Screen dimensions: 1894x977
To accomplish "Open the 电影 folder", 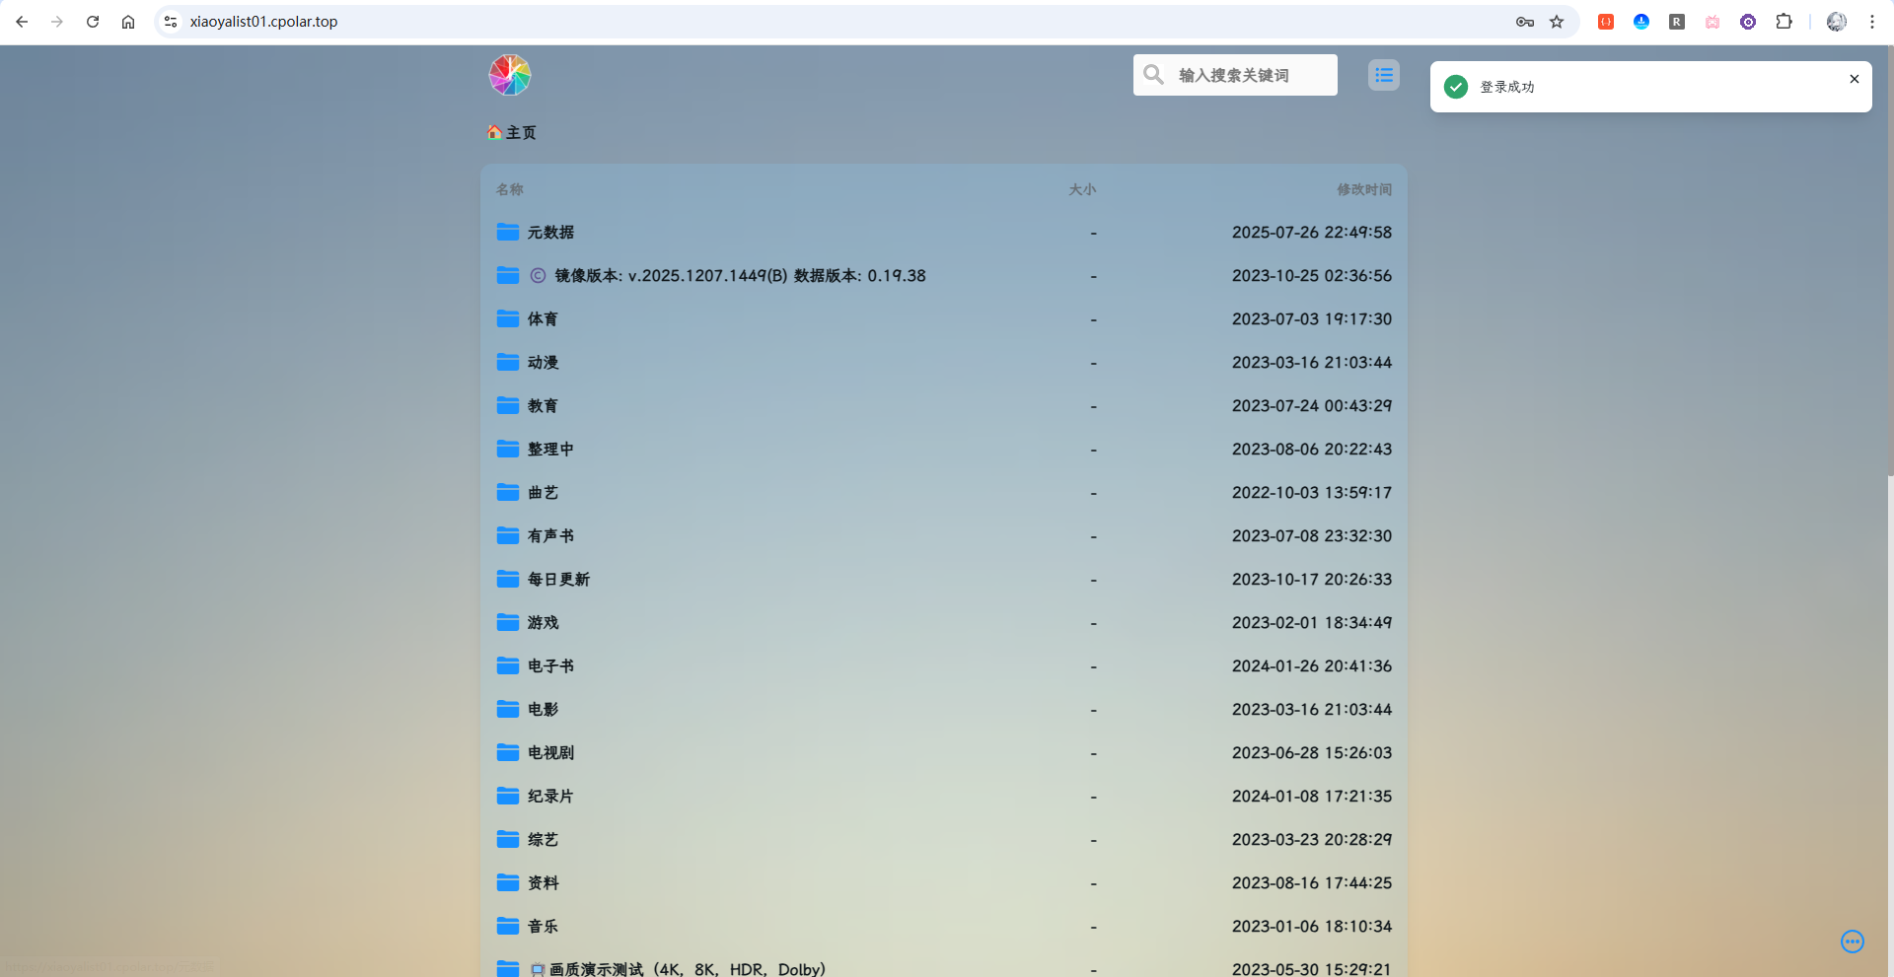I will (543, 710).
